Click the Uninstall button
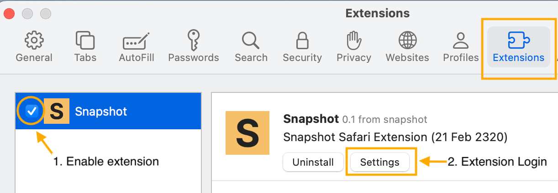The width and height of the screenshot is (558, 193). [x=313, y=162]
